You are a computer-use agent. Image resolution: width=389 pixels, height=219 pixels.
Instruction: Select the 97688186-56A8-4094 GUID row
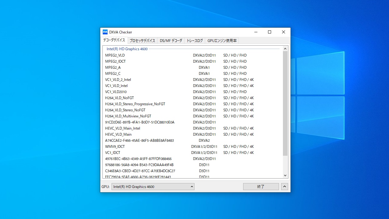click(x=192, y=165)
